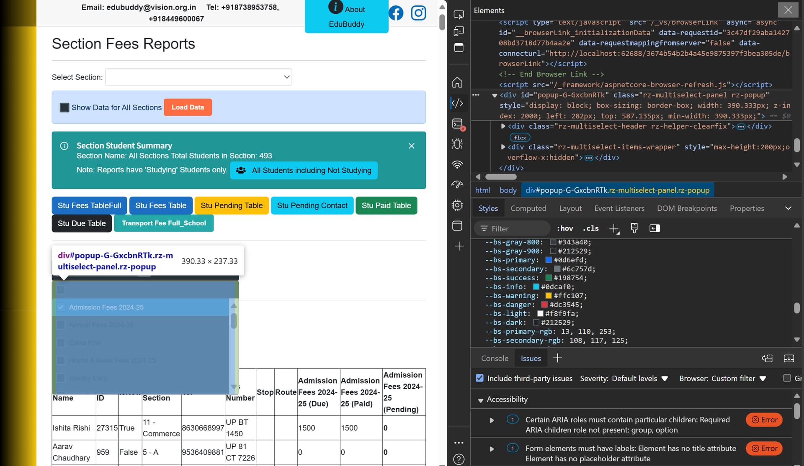Open the Select Section dropdown
The image size is (804, 466).
198,77
